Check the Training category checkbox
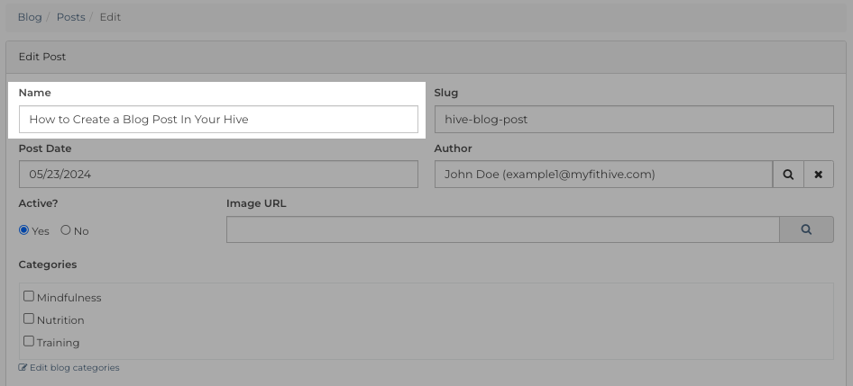This screenshot has width=853, height=386. click(x=29, y=342)
